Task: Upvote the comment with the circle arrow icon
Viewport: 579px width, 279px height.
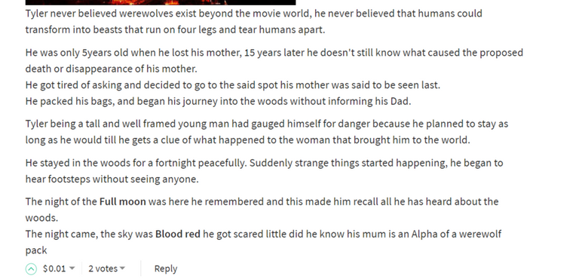Action: [31, 268]
